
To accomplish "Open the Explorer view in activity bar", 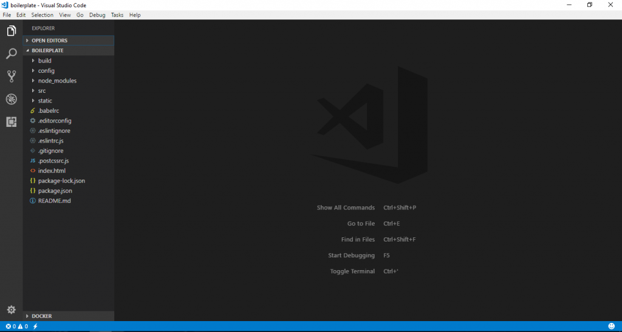I will (x=11, y=32).
